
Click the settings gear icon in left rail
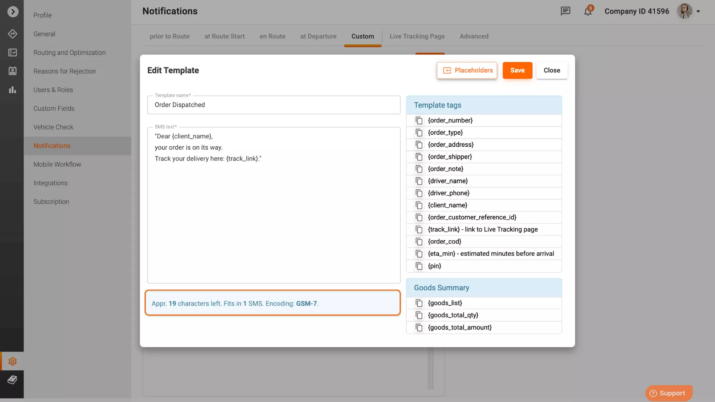click(x=12, y=361)
